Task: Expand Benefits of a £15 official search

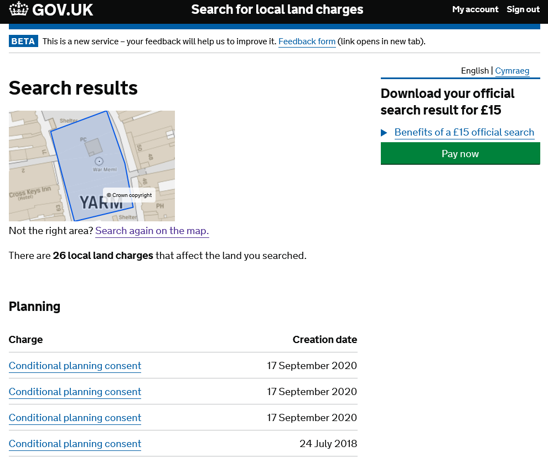Action: 464,132
